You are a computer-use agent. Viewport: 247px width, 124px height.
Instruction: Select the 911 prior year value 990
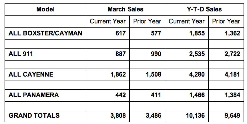pos(156,54)
